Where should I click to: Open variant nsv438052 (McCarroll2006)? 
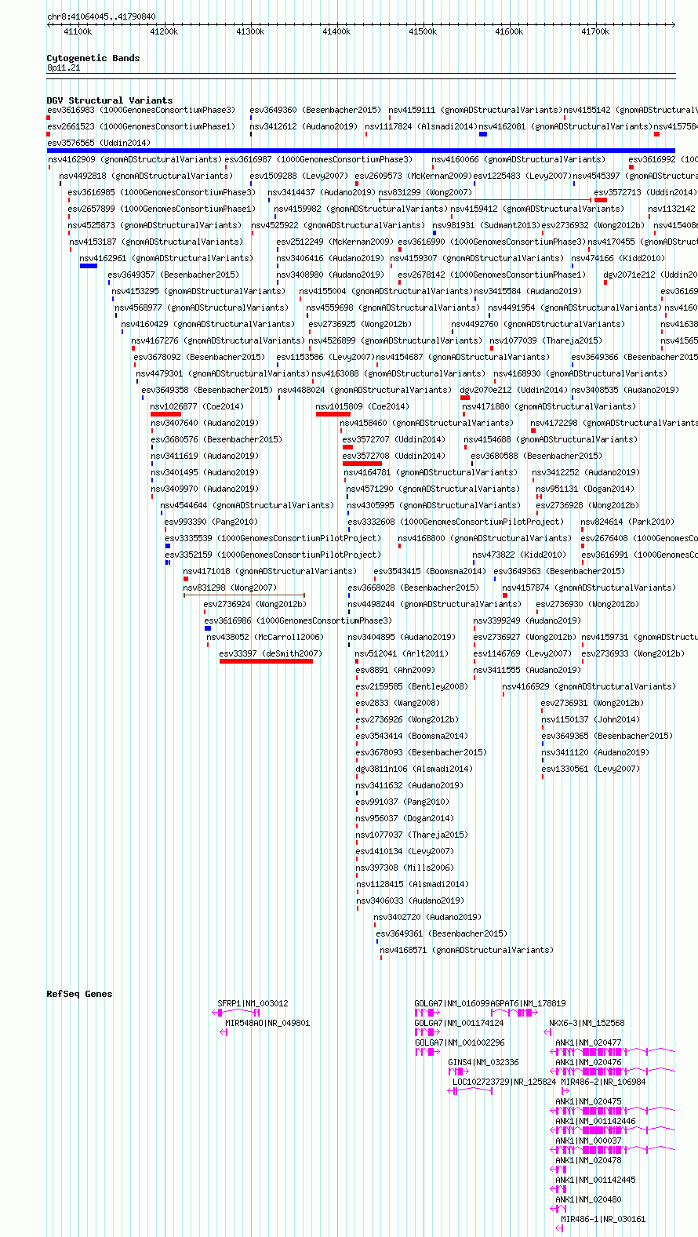(x=265, y=637)
